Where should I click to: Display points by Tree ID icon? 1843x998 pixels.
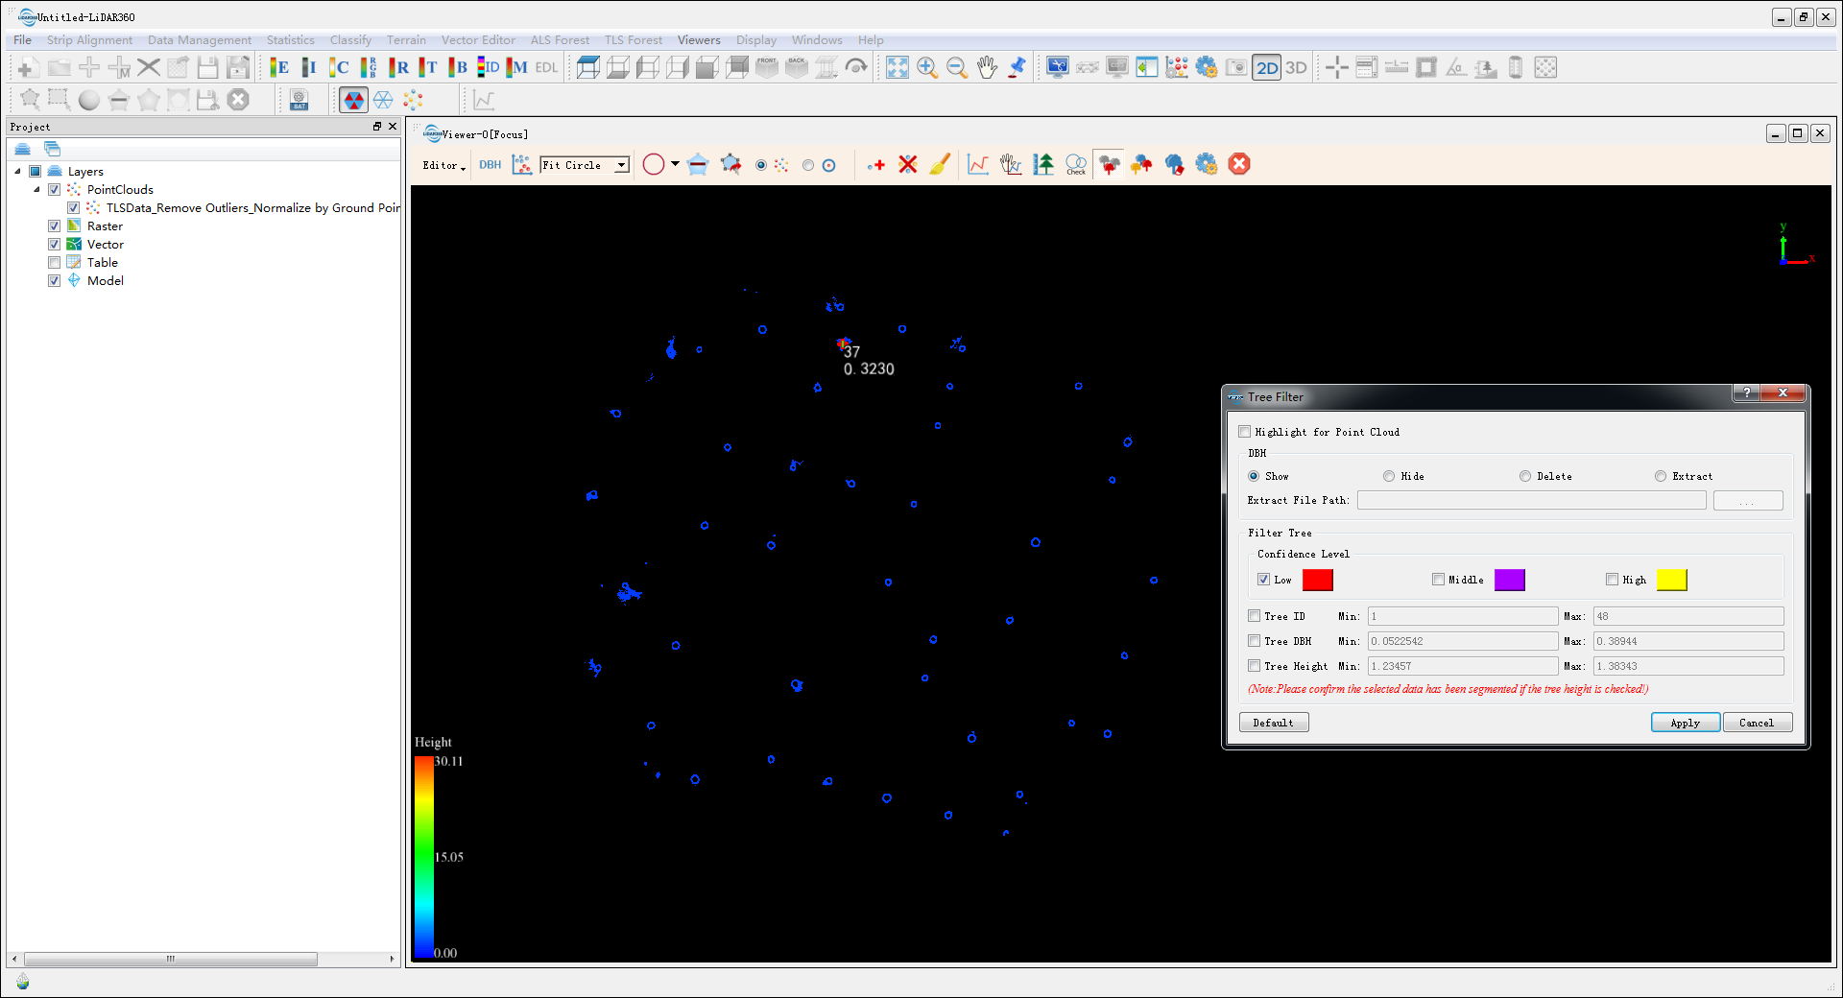pyautogui.click(x=488, y=67)
